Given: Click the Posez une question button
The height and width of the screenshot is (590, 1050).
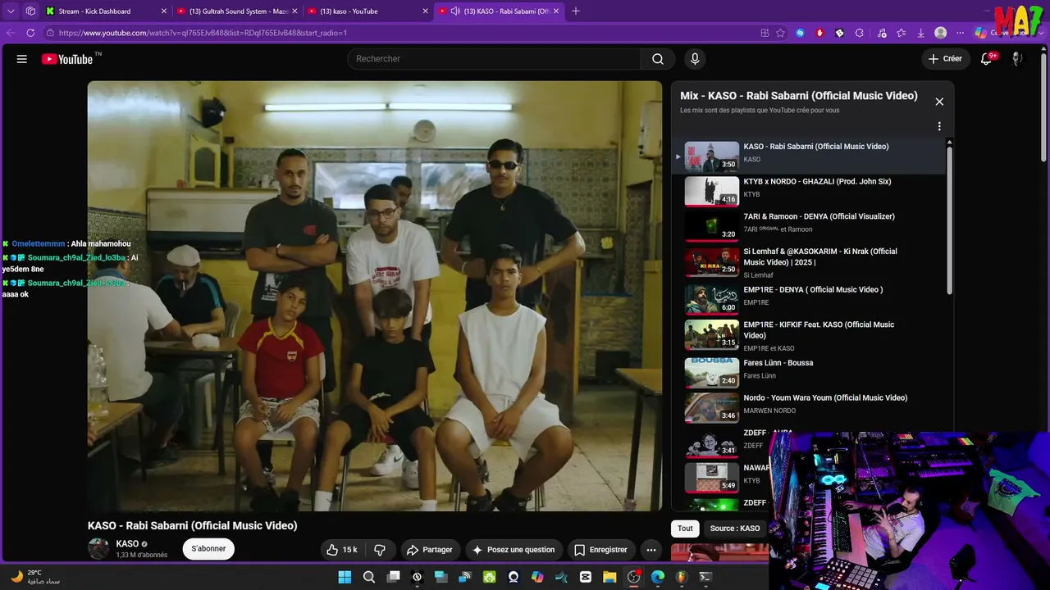Looking at the screenshot, I should [x=514, y=550].
